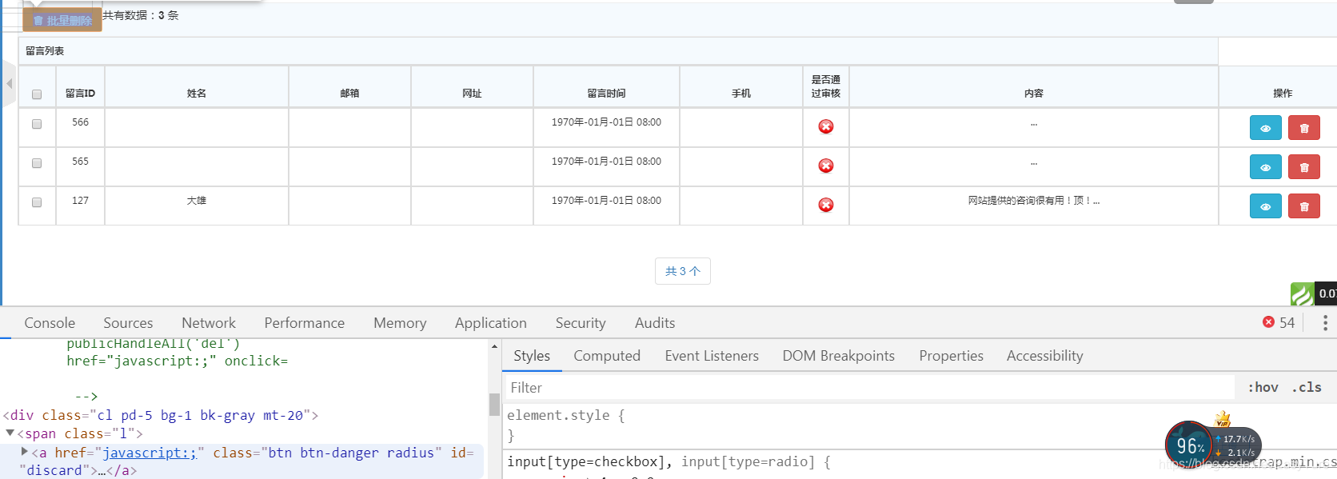
Task: Delete message 565 with the trash button
Action: [x=1304, y=167]
